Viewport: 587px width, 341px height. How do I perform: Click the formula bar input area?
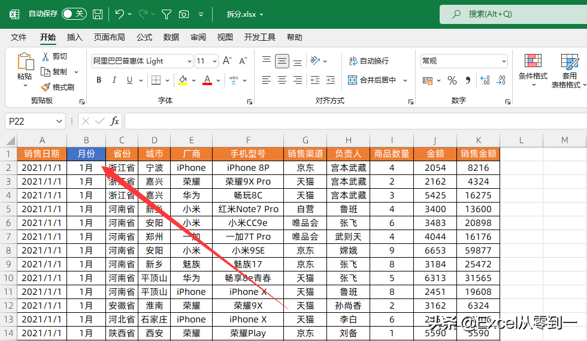(356, 121)
